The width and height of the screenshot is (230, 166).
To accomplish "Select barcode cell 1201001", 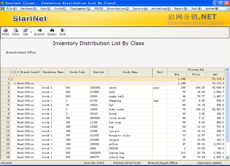I will (x=99, y=88).
